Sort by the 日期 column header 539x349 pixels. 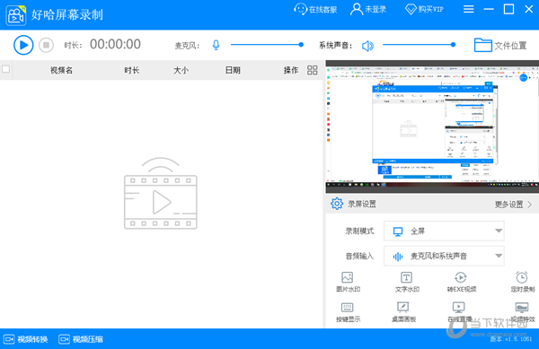tap(233, 70)
